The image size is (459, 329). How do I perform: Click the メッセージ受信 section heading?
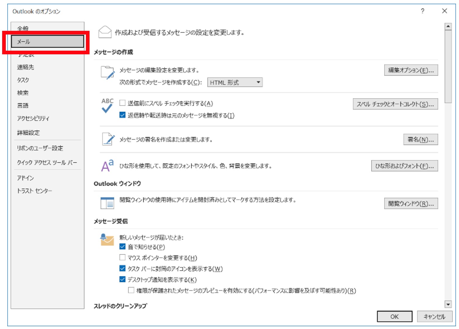[x=111, y=221]
